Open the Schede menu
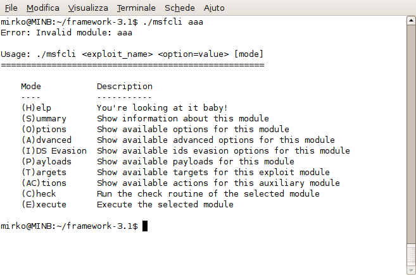The image size is (416, 275). point(180,8)
